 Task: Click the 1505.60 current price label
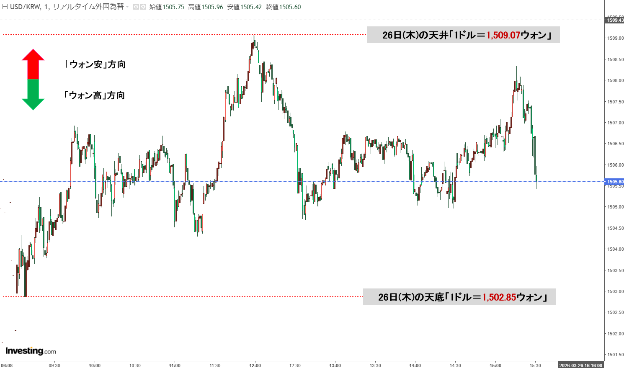pyautogui.click(x=615, y=182)
